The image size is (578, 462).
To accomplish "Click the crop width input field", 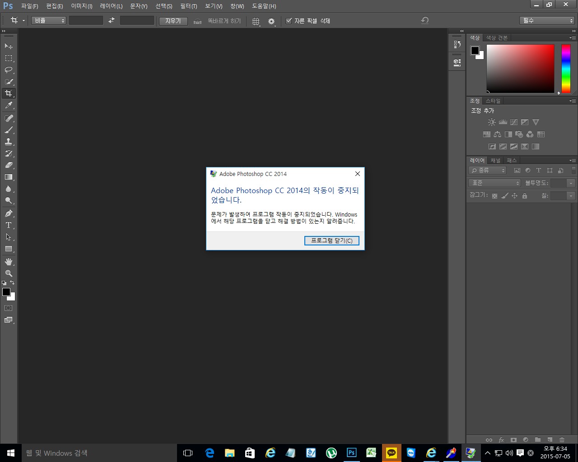I will point(86,20).
